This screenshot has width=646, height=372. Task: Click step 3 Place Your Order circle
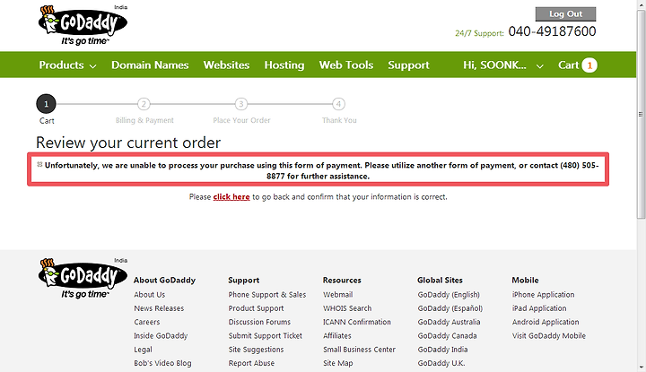click(241, 104)
